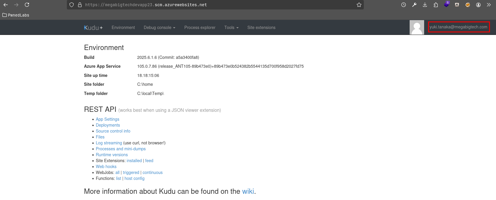Bookmark this page with the star icon
Screen dimensions: 496x200
359,5
